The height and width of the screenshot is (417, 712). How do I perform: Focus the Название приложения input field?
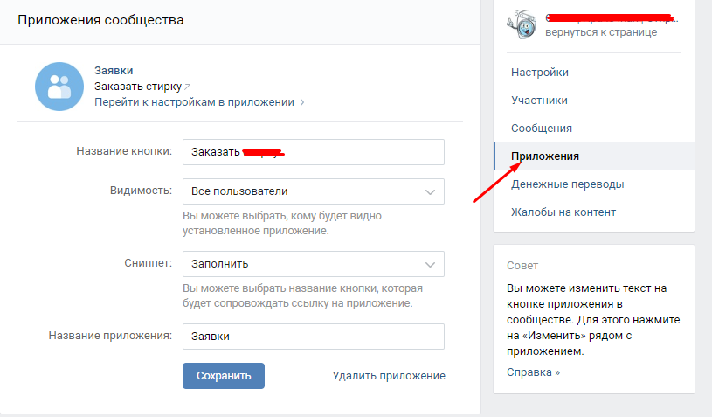(x=314, y=337)
